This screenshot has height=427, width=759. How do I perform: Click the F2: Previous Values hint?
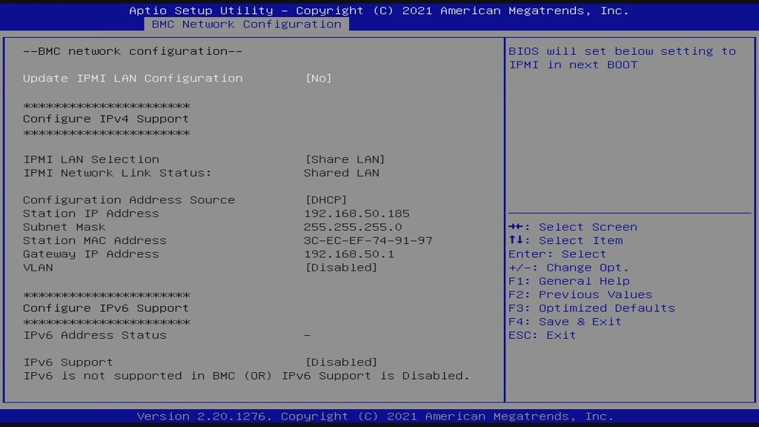[x=580, y=294]
